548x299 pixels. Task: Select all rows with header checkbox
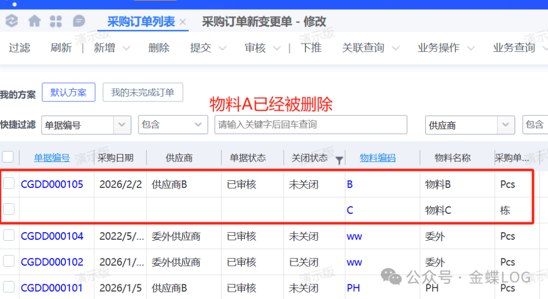point(8,157)
